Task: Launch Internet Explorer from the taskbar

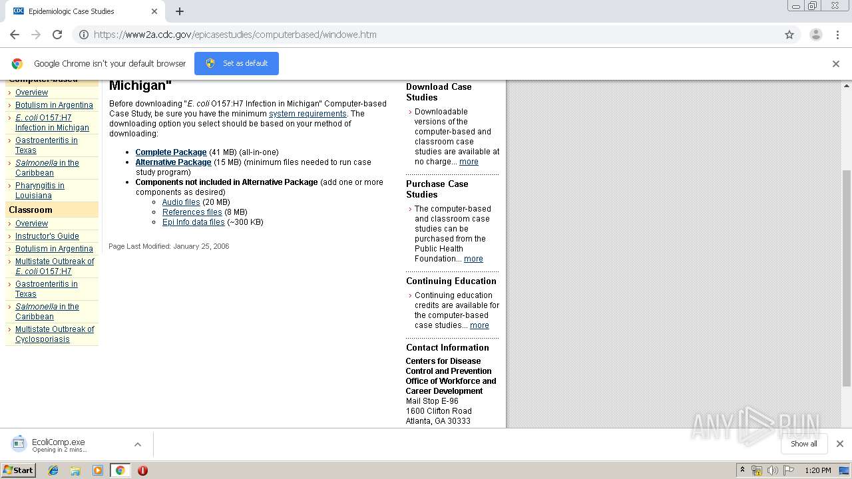Action: tap(53, 470)
